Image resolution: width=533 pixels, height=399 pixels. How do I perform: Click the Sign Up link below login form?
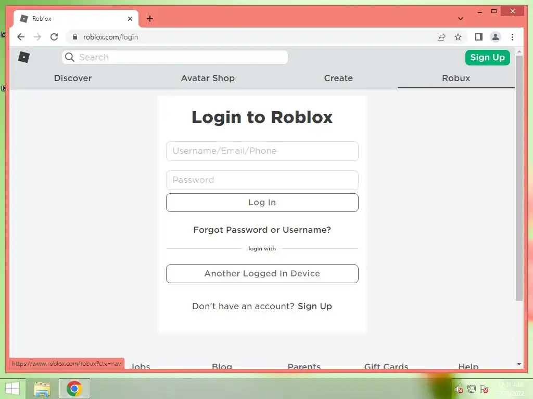point(315,306)
